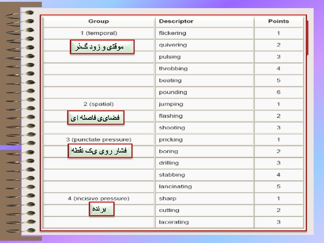Click the Persian label "فشار روی یک نقطه"
The width and height of the screenshot is (324, 243).
pos(100,151)
